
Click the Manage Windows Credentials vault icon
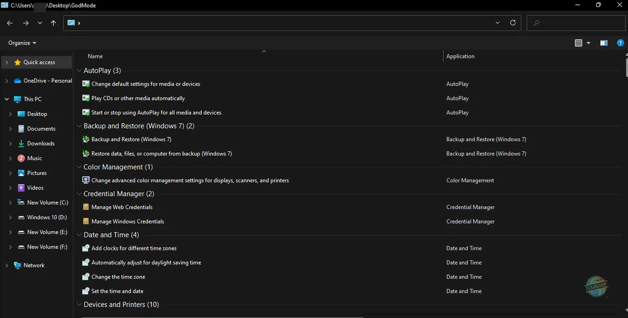pyautogui.click(x=86, y=221)
